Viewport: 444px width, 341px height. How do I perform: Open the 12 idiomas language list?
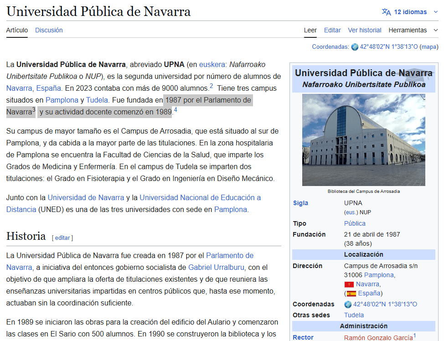pyautogui.click(x=410, y=12)
